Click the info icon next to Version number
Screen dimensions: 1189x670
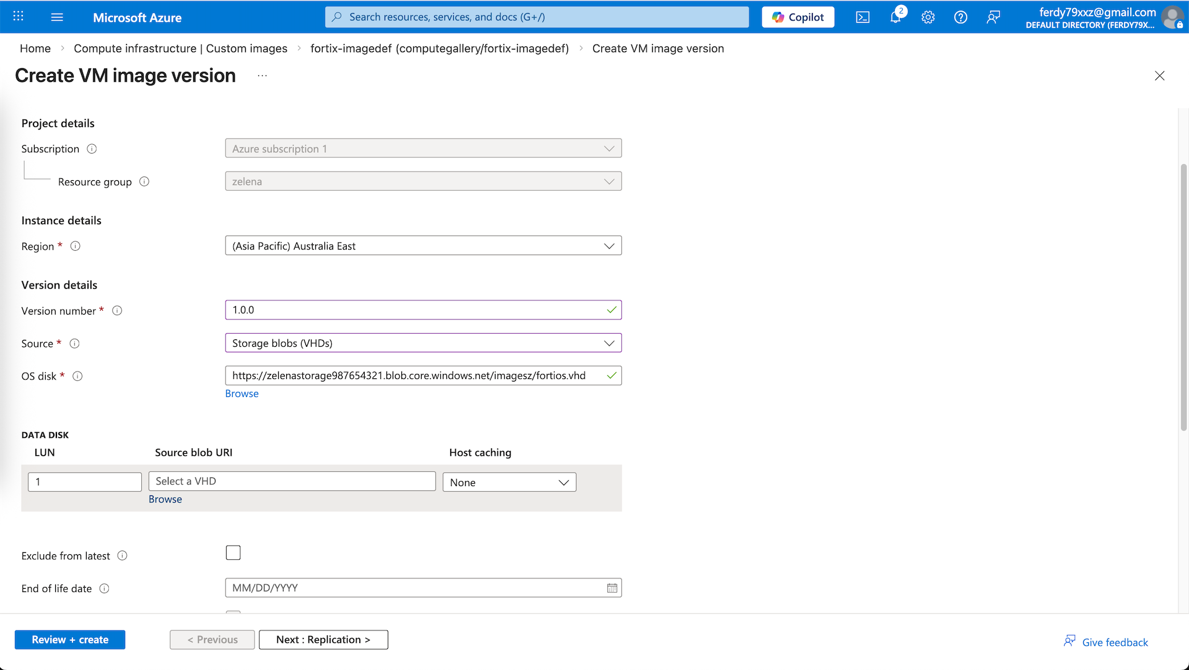117,311
